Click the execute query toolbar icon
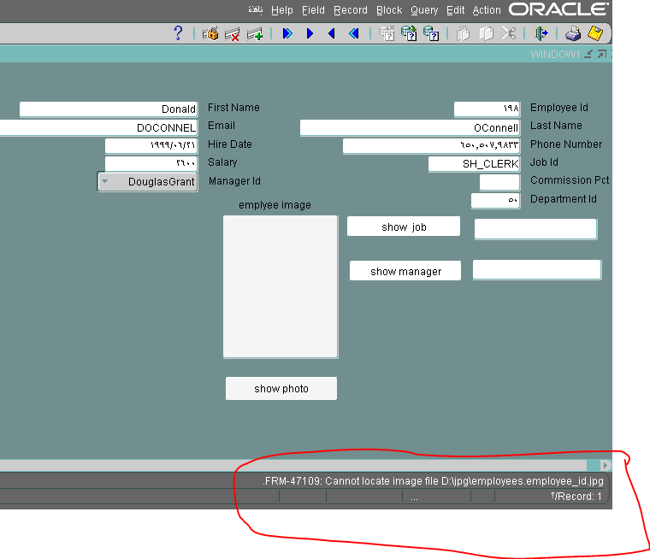 [410, 33]
